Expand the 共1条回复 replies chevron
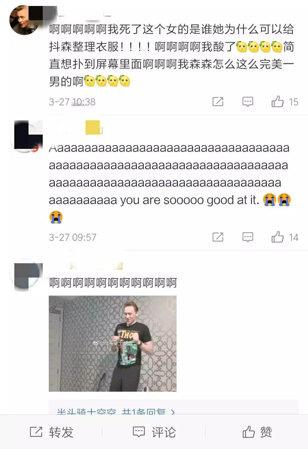Screen dimensions: 308x449 click(x=173, y=412)
